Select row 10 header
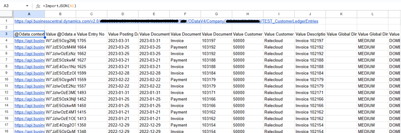The width and height of the screenshot is (401, 133). (x=7, y=80)
